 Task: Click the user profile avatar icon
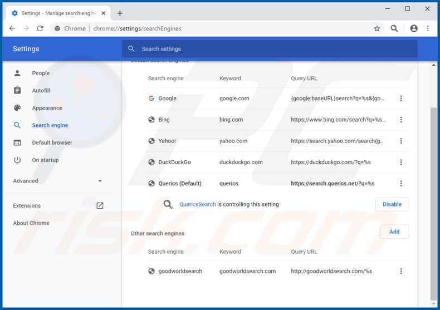(414, 28)
